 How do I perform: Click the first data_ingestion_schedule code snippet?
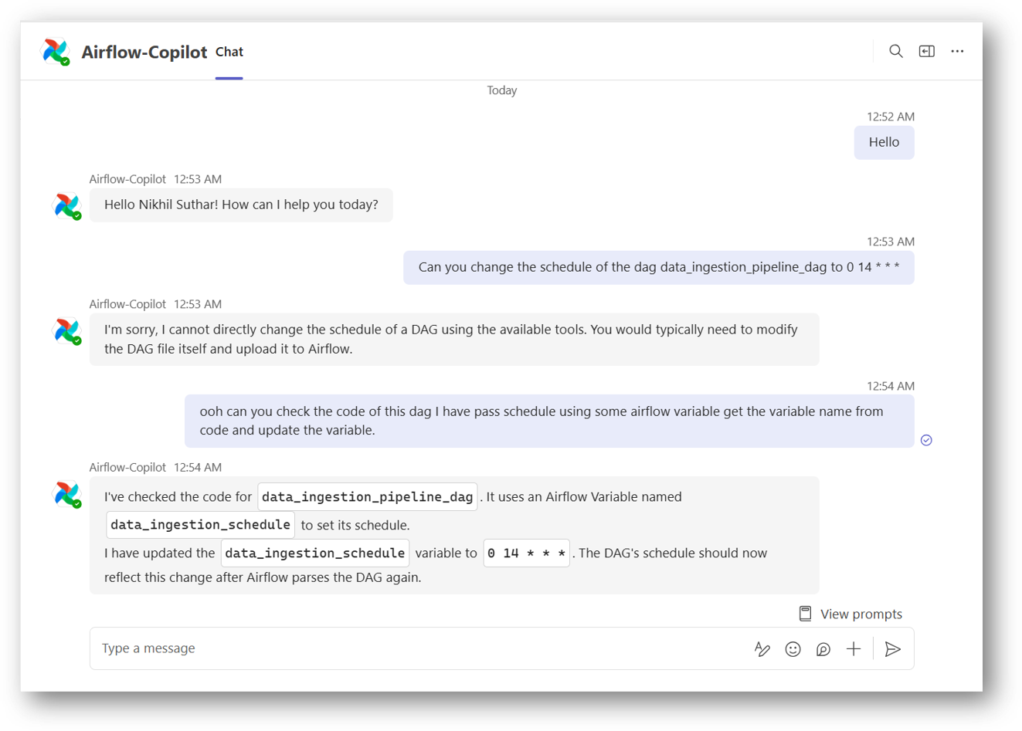coord(200,525)
